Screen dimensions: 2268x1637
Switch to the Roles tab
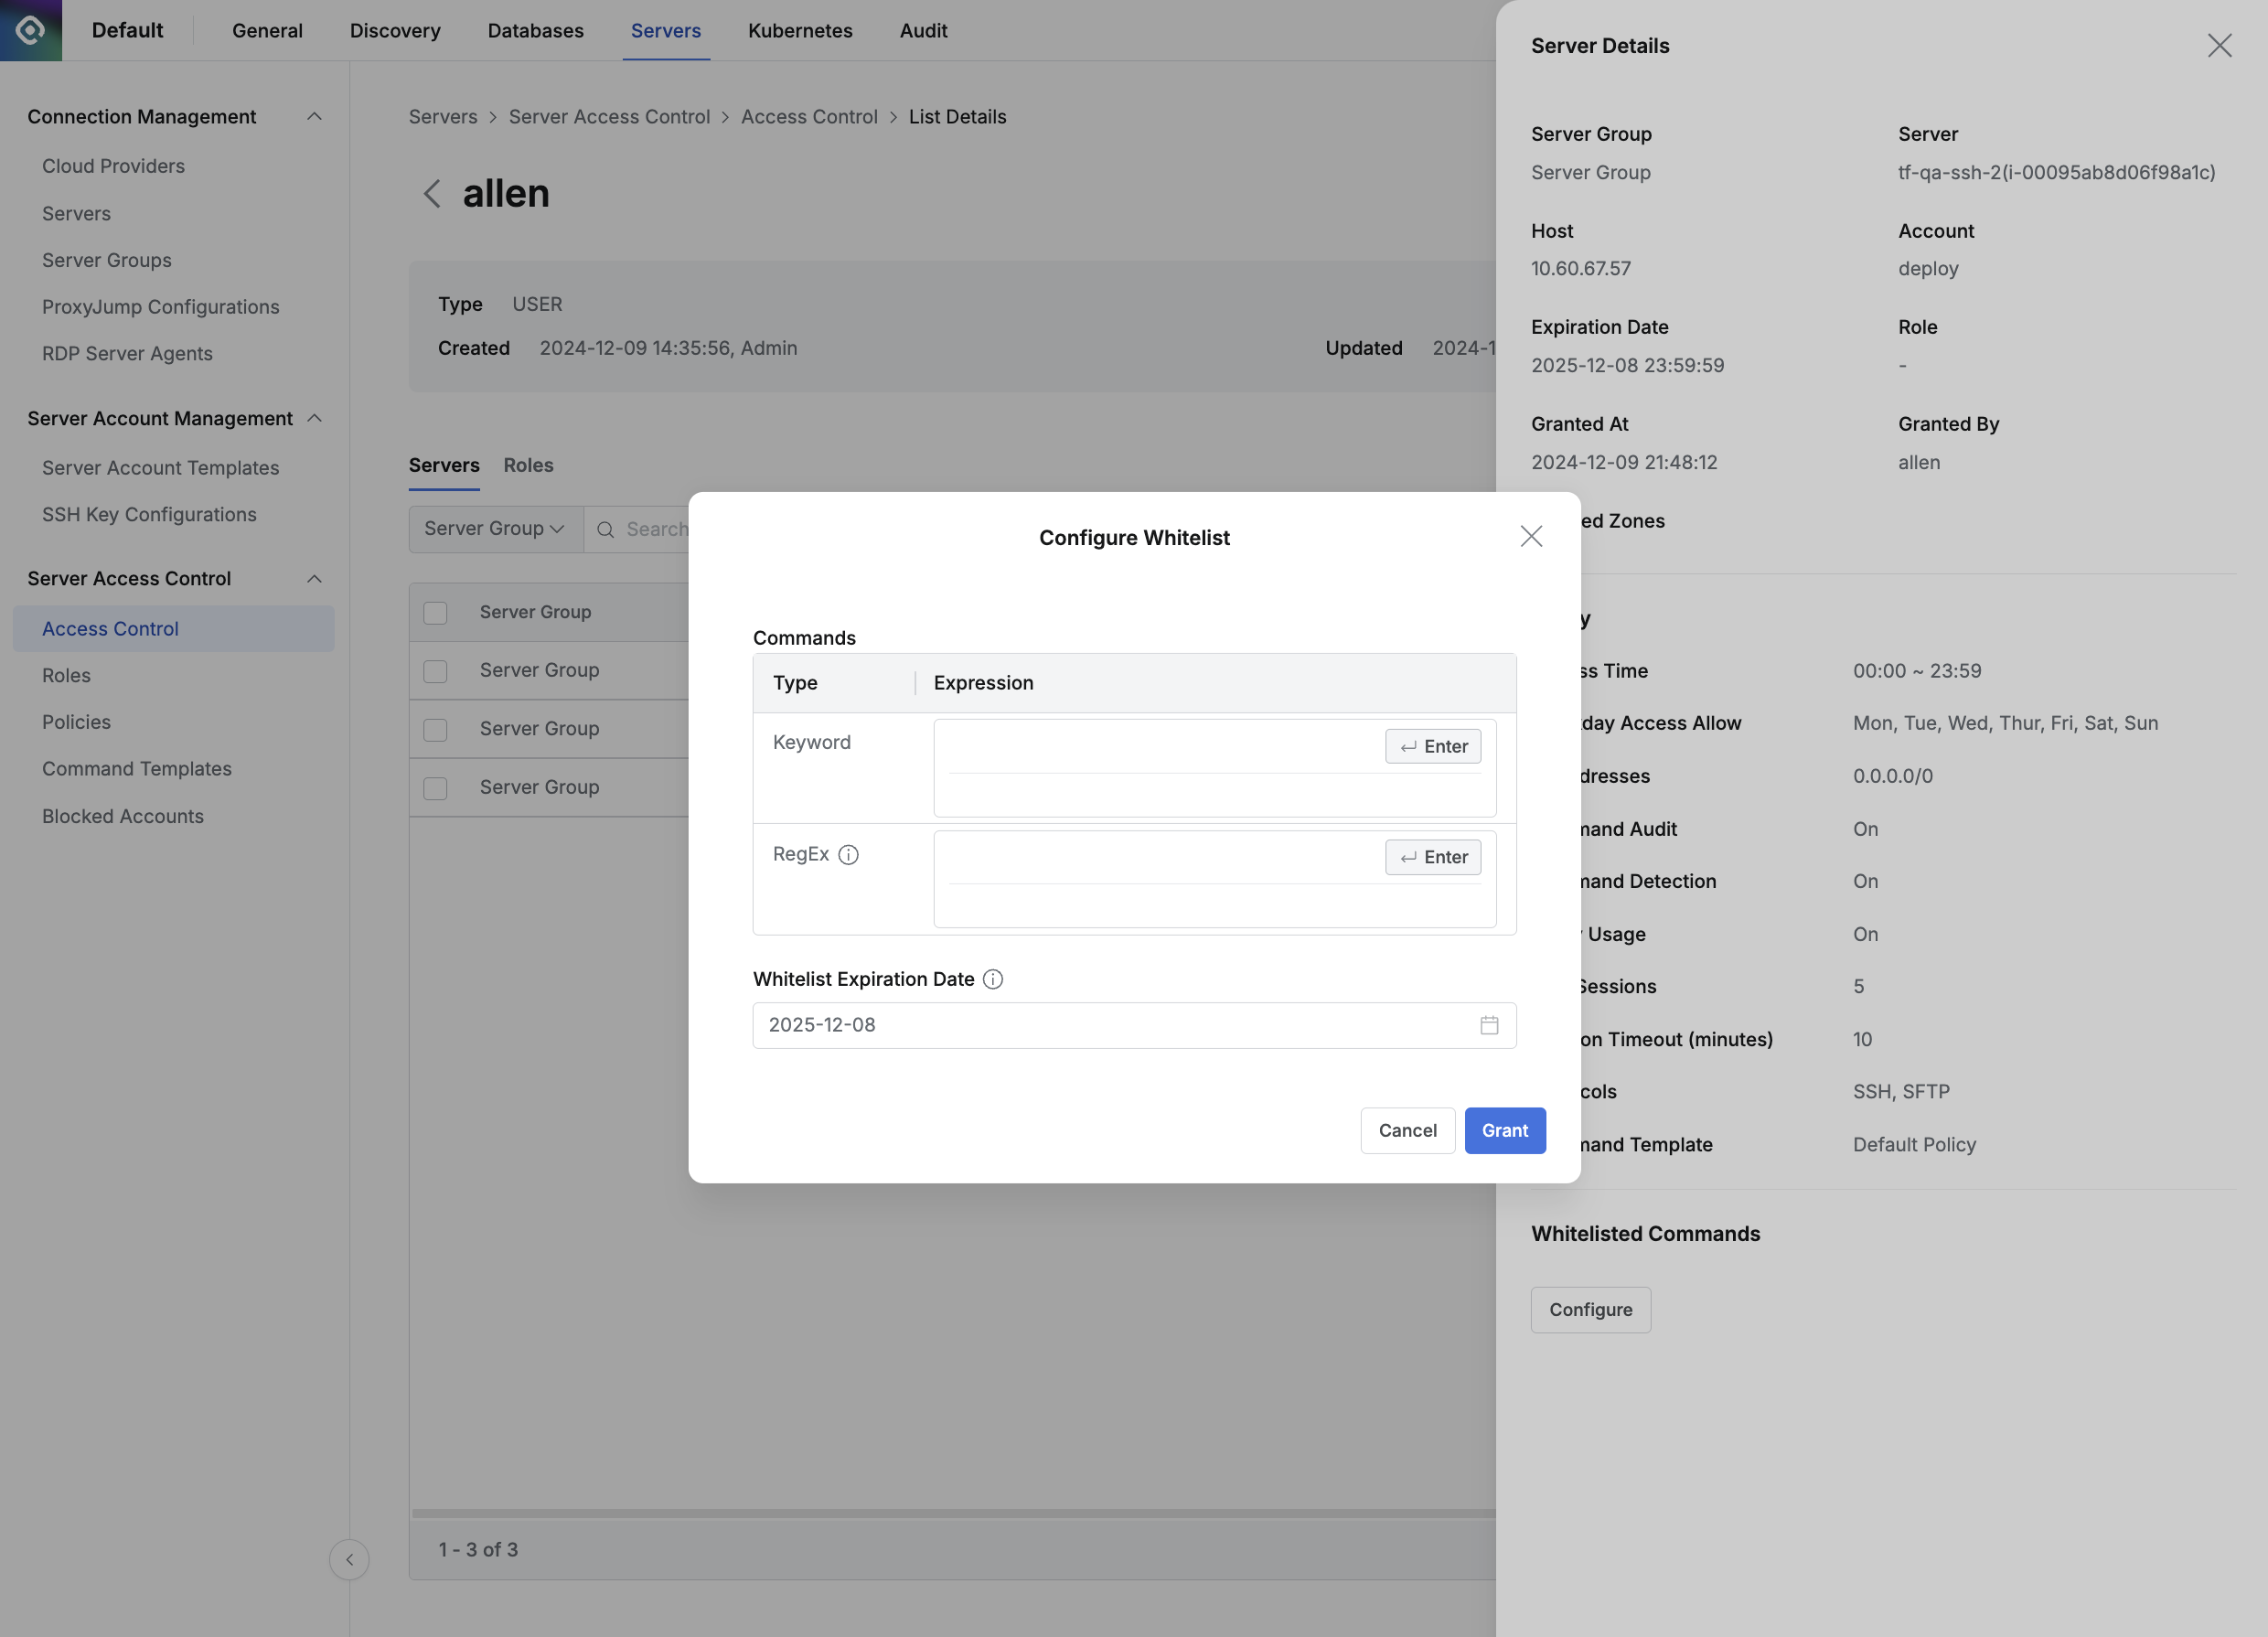tap(528, 465)
